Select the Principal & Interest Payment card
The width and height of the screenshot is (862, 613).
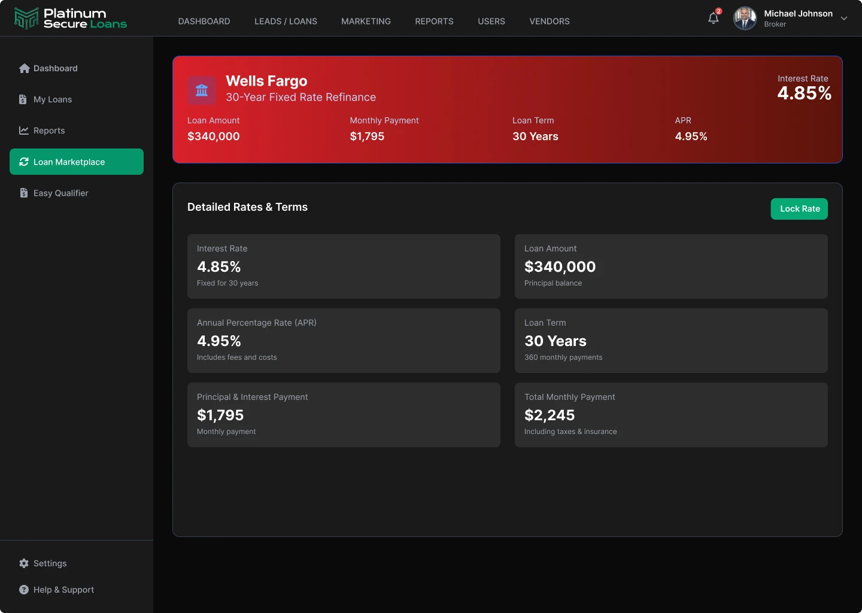click(x=344, y=415)
